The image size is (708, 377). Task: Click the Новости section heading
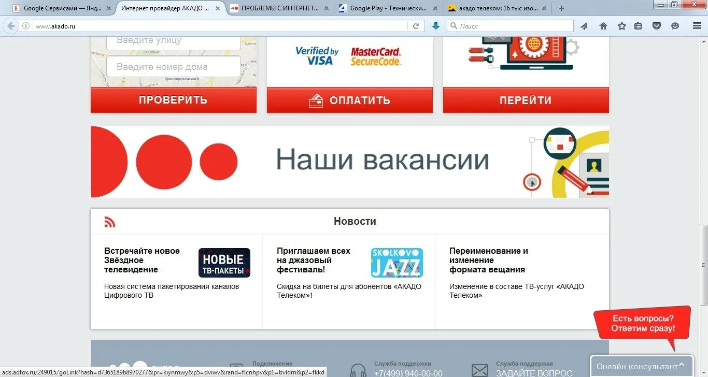coord(355,221)
